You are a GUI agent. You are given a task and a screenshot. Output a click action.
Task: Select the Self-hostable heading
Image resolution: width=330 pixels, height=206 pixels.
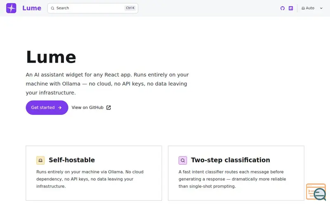coord(72,160)
